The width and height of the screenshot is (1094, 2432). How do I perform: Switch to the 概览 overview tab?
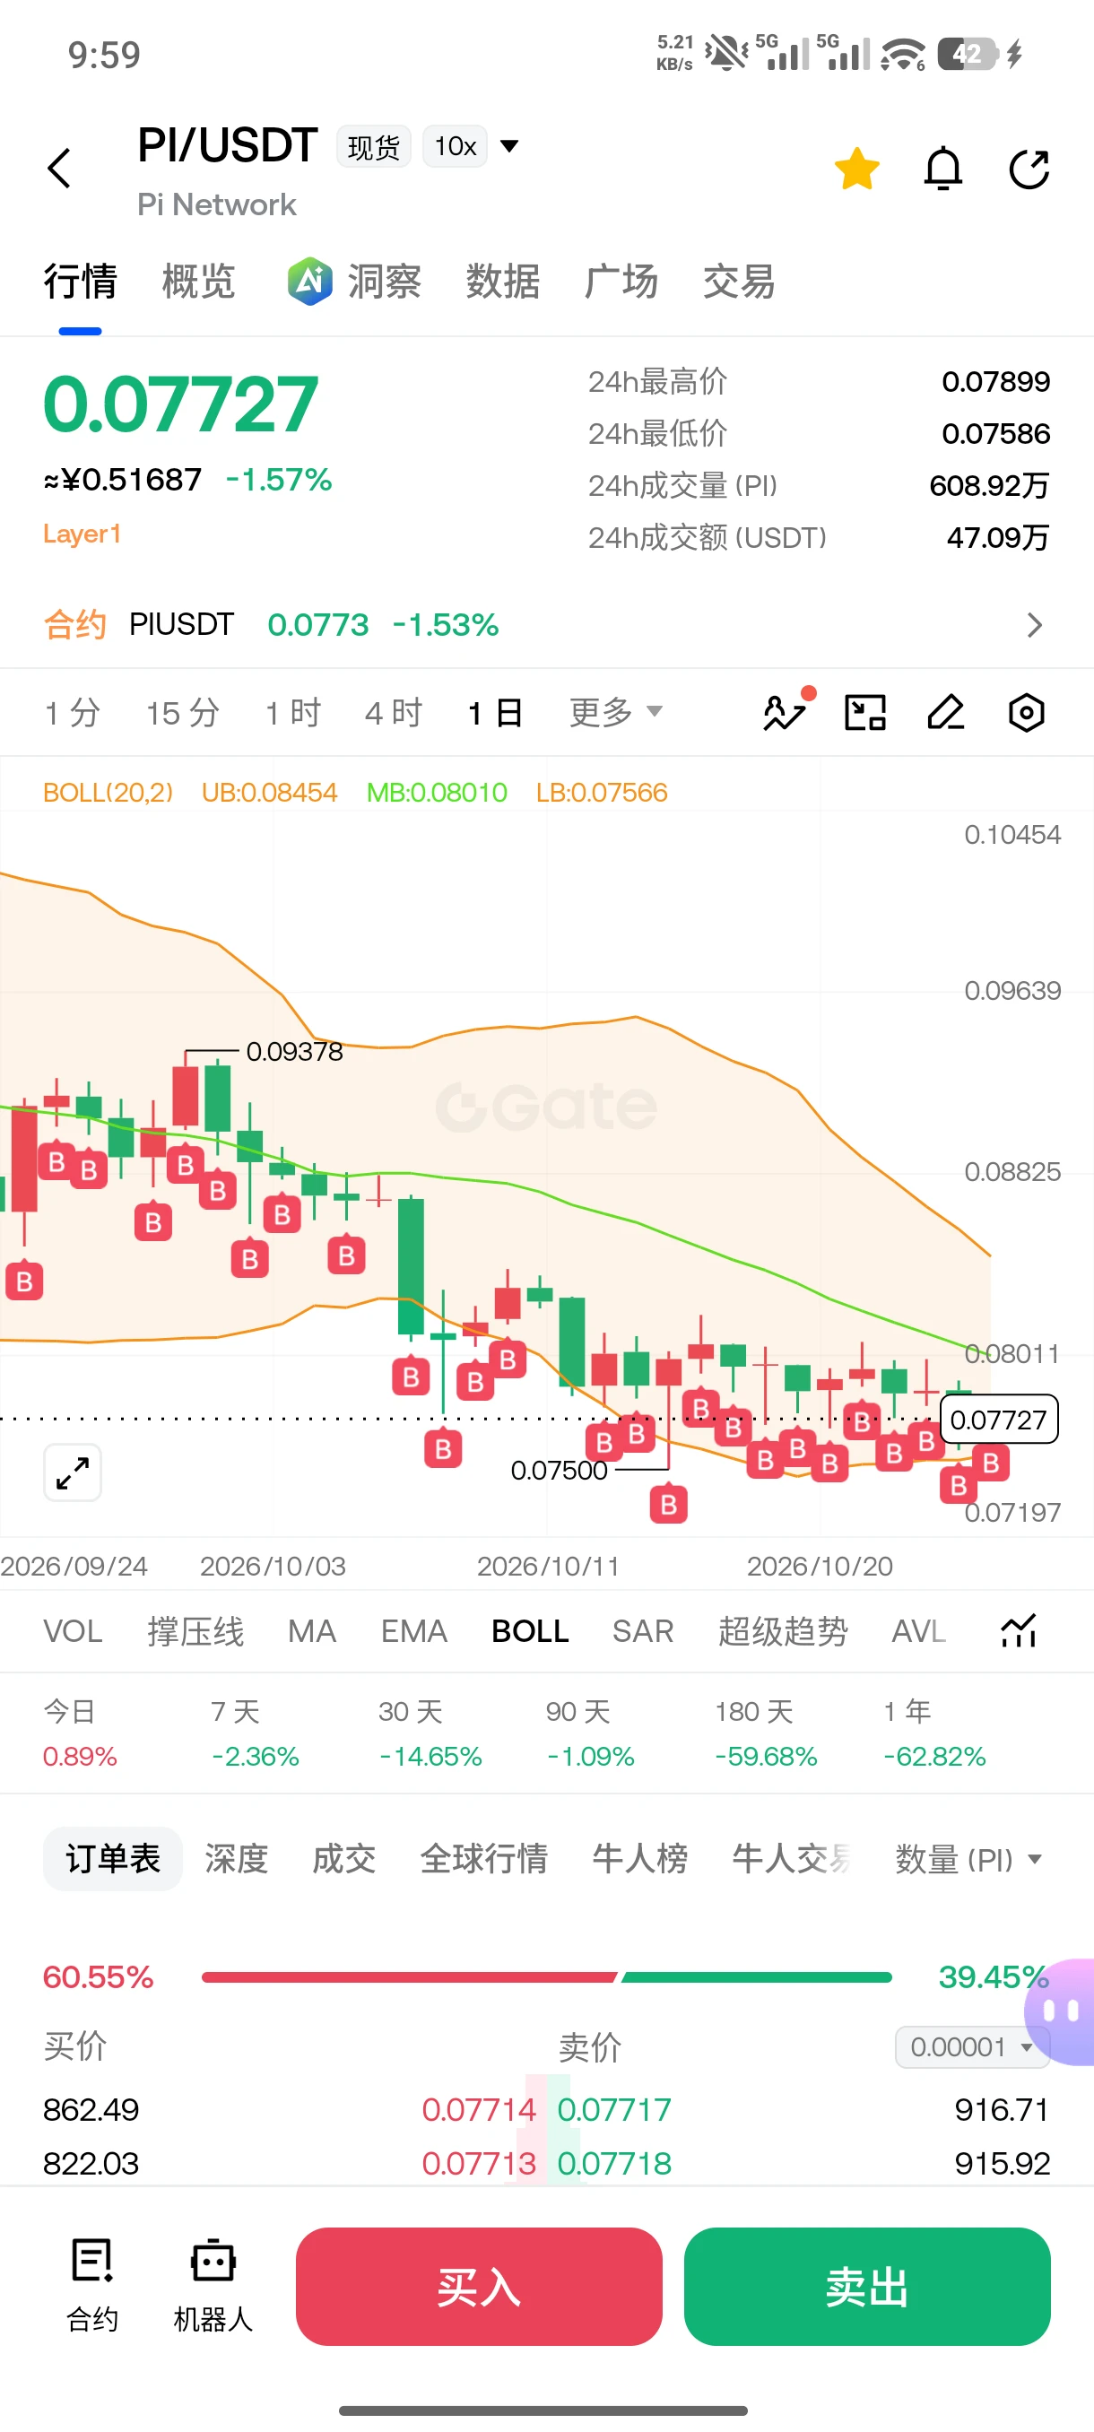tap(198, 282)
